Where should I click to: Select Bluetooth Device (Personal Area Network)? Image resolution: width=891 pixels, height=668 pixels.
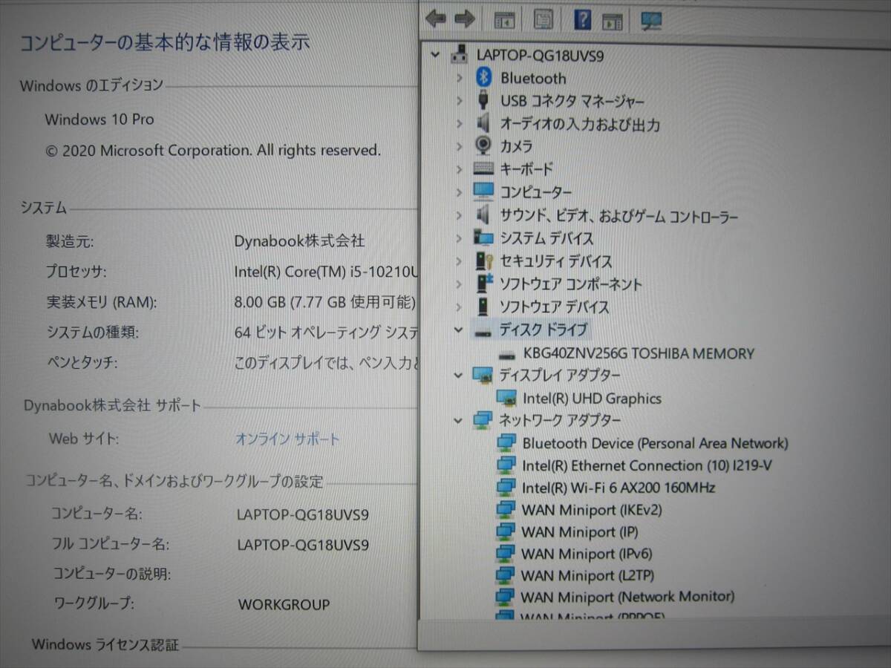(656, 443)
